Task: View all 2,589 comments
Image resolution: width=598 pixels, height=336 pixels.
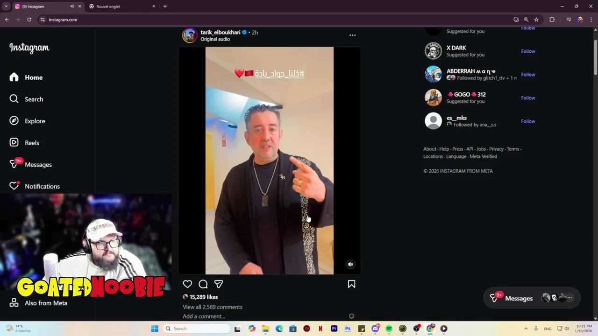Action: point(213,307)
